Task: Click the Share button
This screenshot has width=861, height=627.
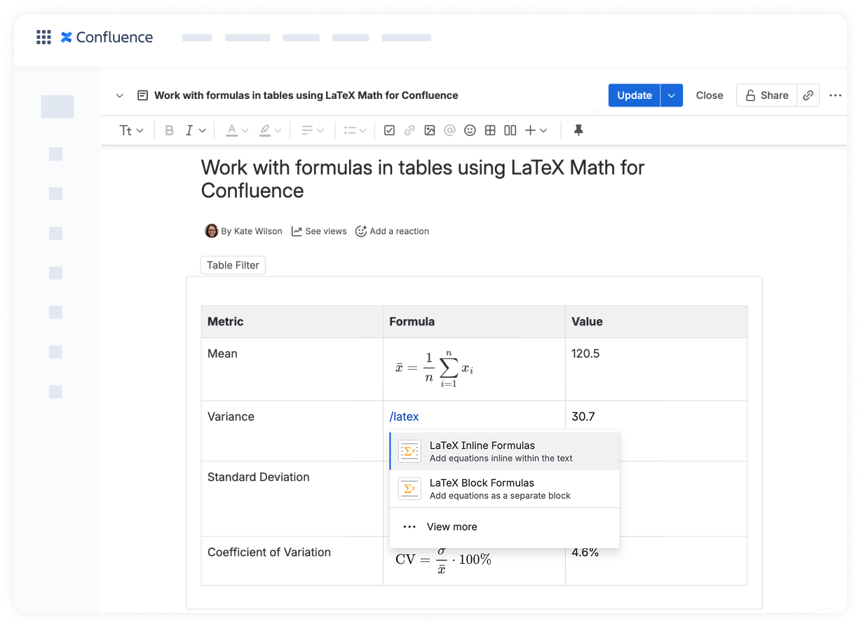Action: point(766,95)
